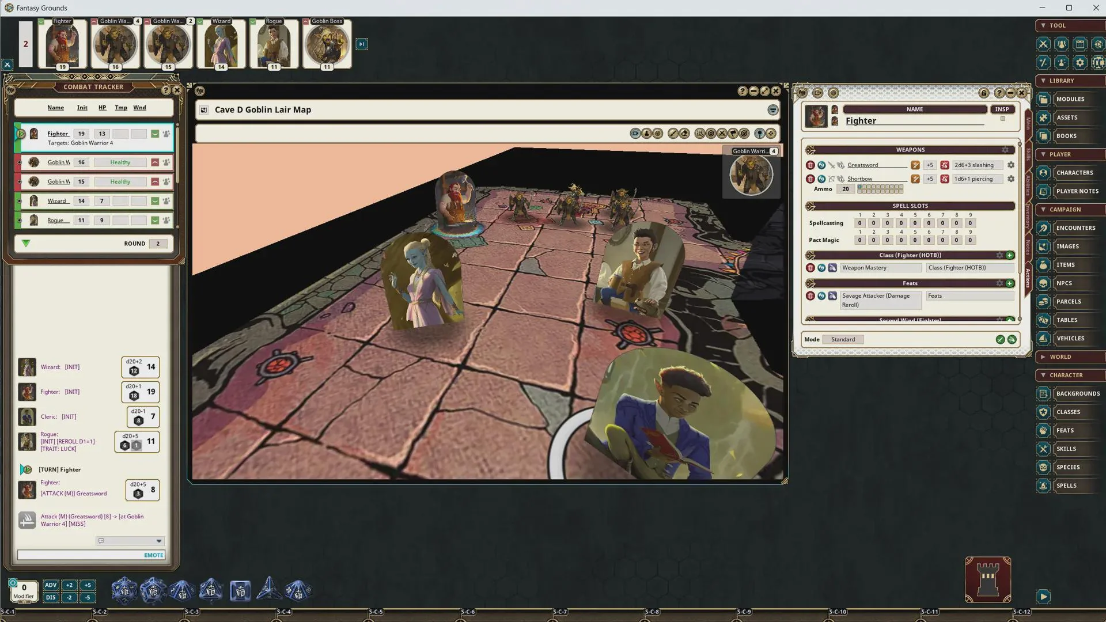1106x622 pixels.
Task: Switch to the Notes tab
Action: coord(1028,248)
